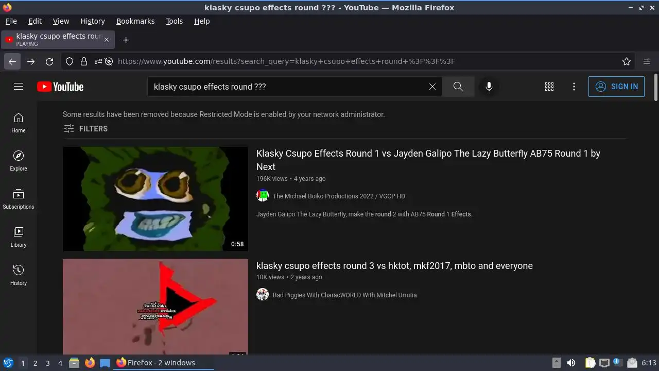Open the Help menu
This screenshot has width=659, height=371.
pos(202,21)
